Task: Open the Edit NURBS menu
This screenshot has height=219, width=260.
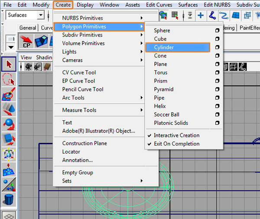Action: [217, 5]
